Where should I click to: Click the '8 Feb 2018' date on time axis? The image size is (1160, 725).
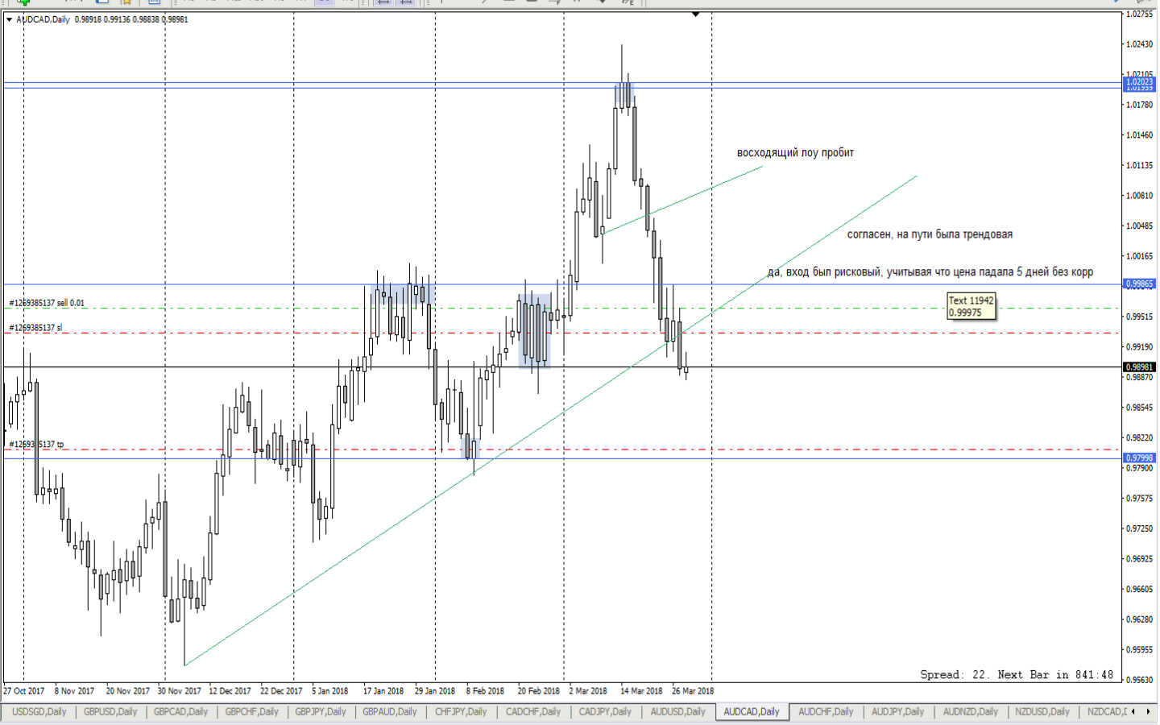pos(485,691)
